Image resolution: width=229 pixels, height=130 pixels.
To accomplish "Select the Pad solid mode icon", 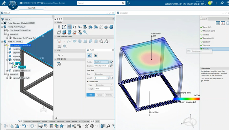I will coord(89,56).
